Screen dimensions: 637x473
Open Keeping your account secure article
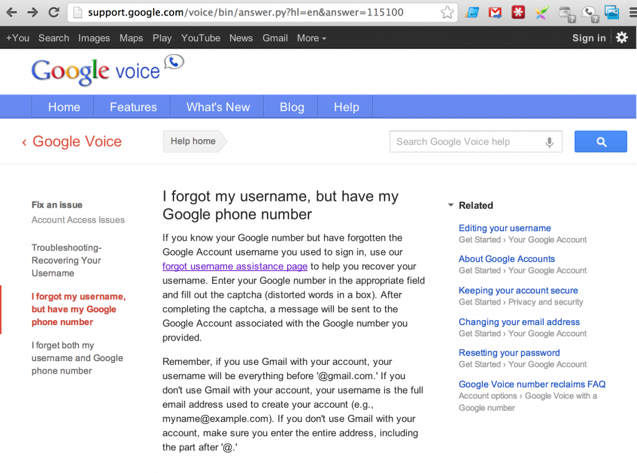click(518, 290)
